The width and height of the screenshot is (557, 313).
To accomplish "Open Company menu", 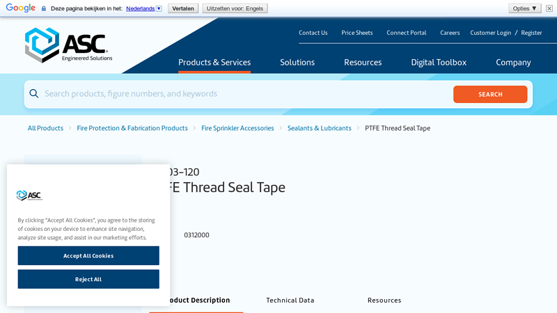I will (x=513, y=63).
